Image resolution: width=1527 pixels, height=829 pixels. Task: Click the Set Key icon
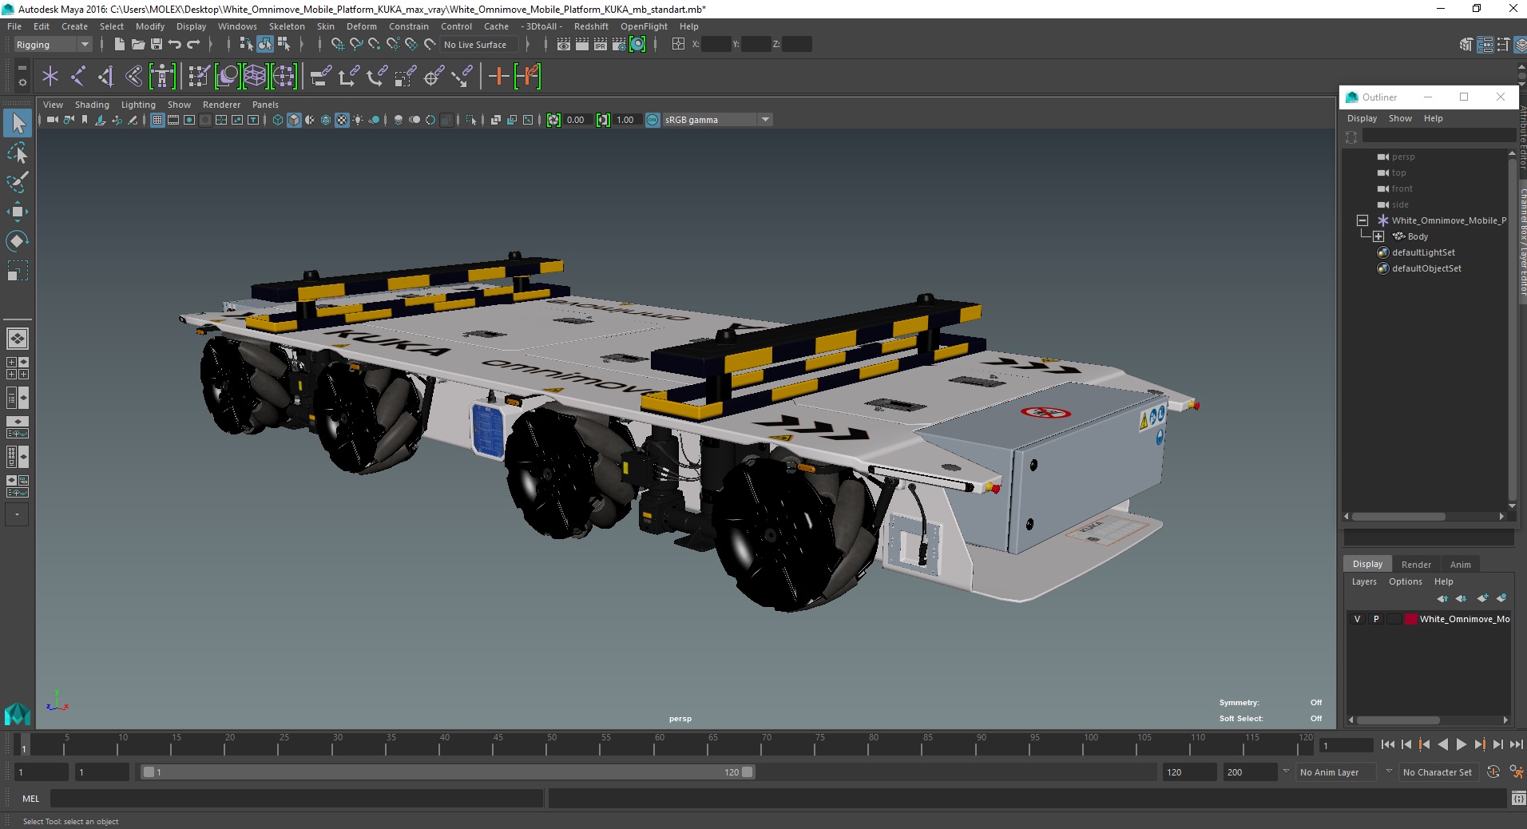click(498, 77)
